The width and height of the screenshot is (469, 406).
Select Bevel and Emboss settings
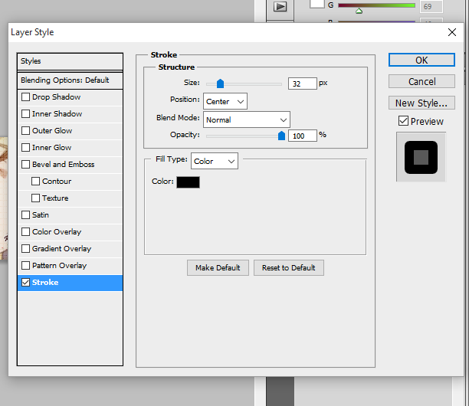click(62, 165)
